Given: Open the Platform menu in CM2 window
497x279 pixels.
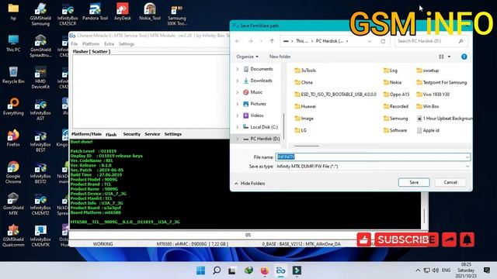Looking at the screenshot, I should 91,43.
